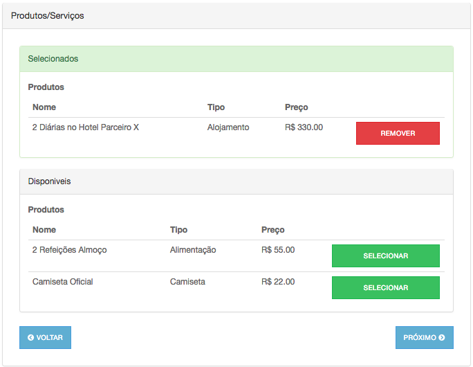Click the price R$ 330.00

pos(304,127)
